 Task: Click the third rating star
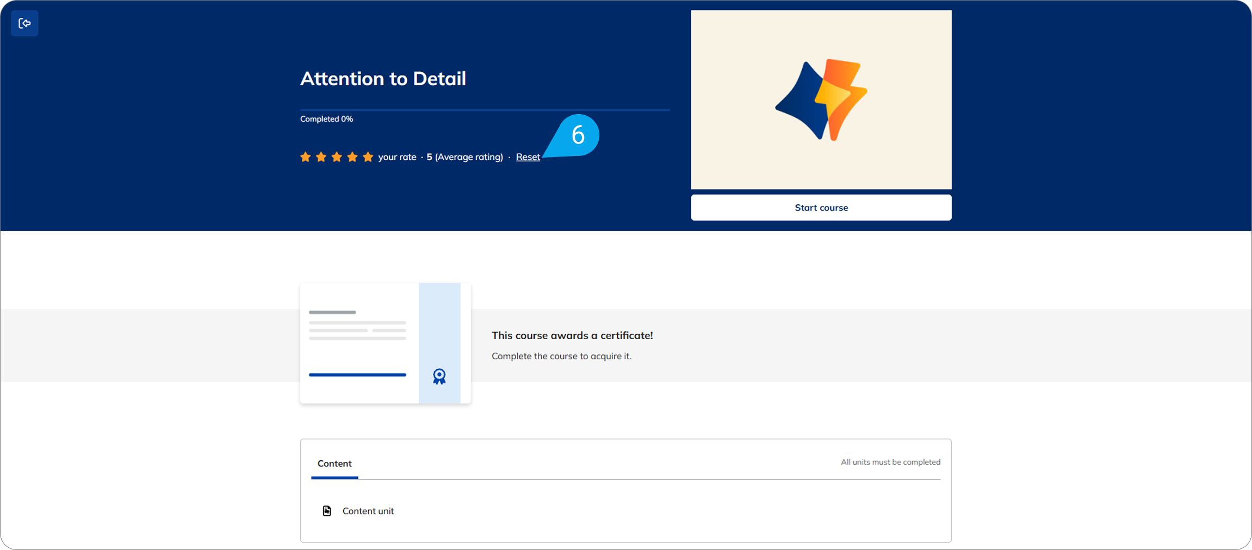click(337, 157)
